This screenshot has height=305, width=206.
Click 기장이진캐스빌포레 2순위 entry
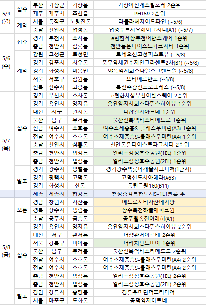(x=150, y=5)
